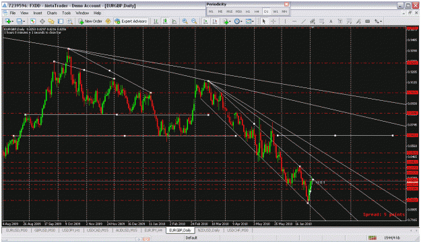Viewport: 421px width, 242px height.
Task: Select the D1 periodicity button
Action: tap(266, 11)
